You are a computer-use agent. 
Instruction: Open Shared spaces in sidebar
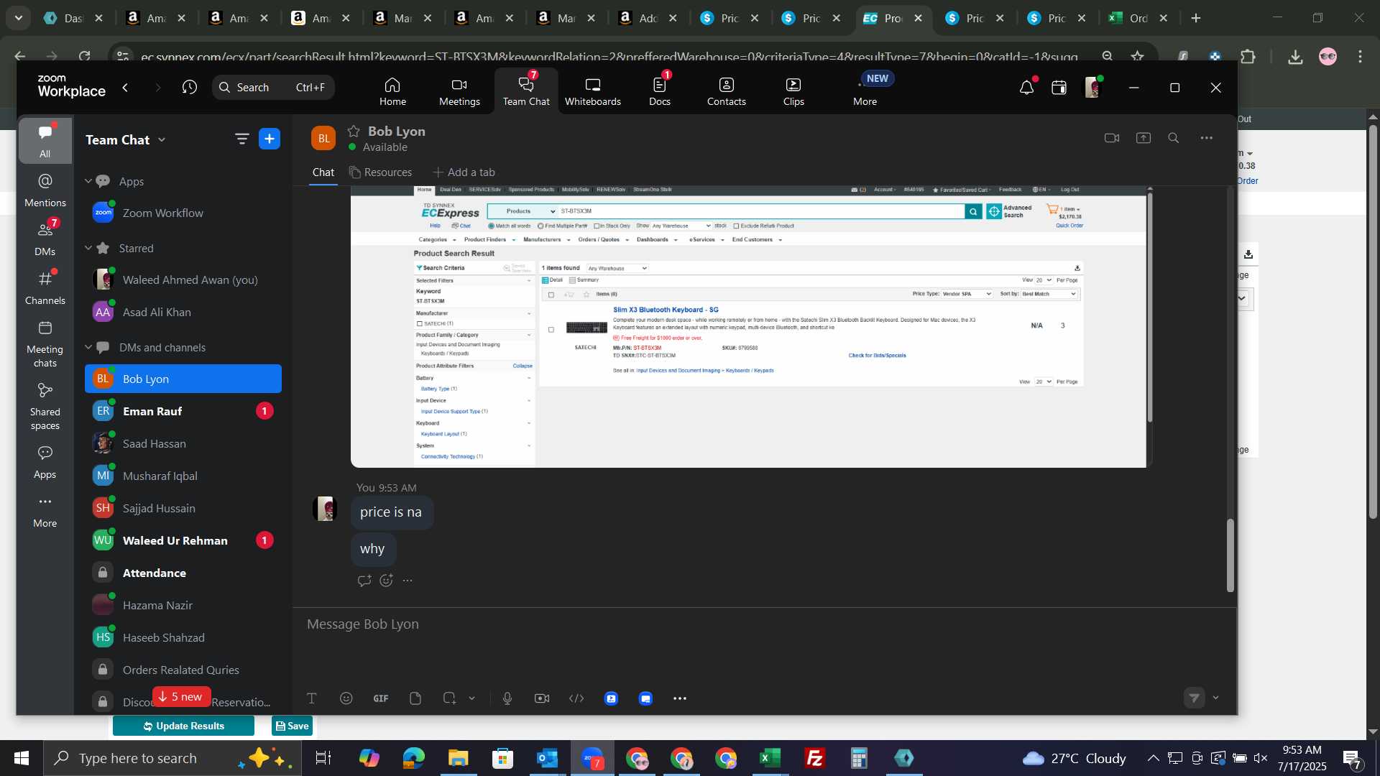point(45,407)
